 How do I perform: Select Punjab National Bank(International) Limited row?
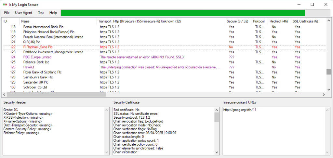click(165, 37)
